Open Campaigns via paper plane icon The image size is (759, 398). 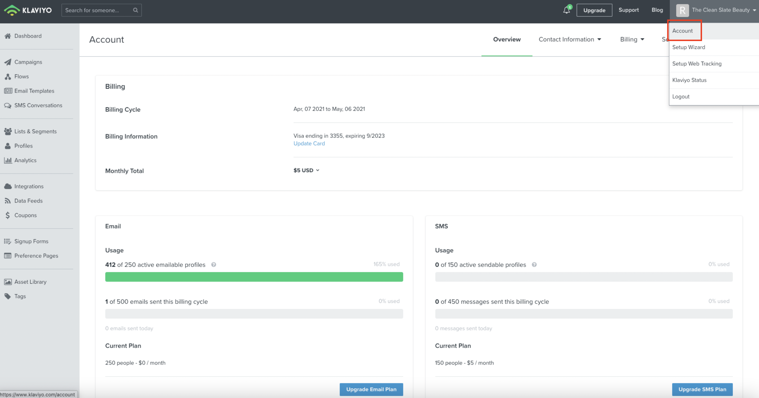[x=8, y=62]
